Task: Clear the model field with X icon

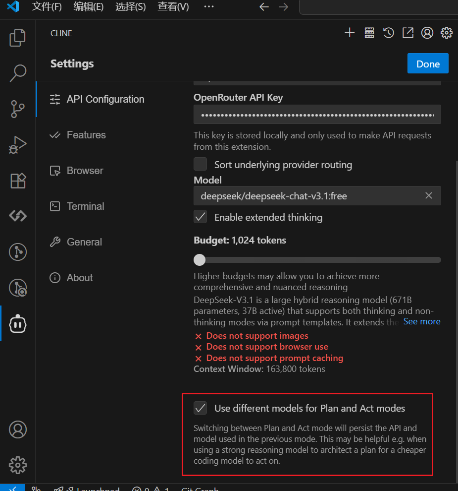Action: tap(429, 195)
